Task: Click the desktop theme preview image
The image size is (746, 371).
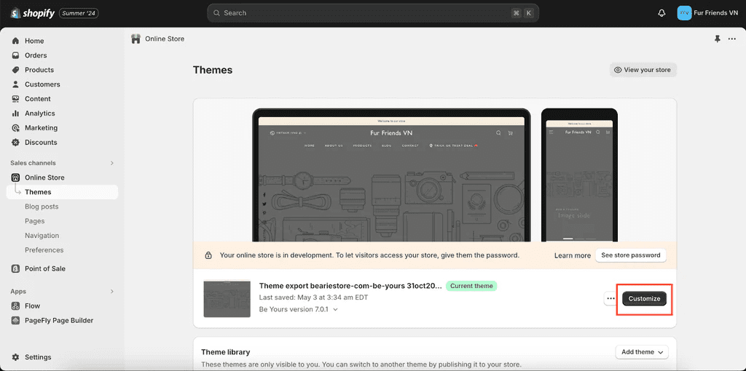Action: point(391,175)
